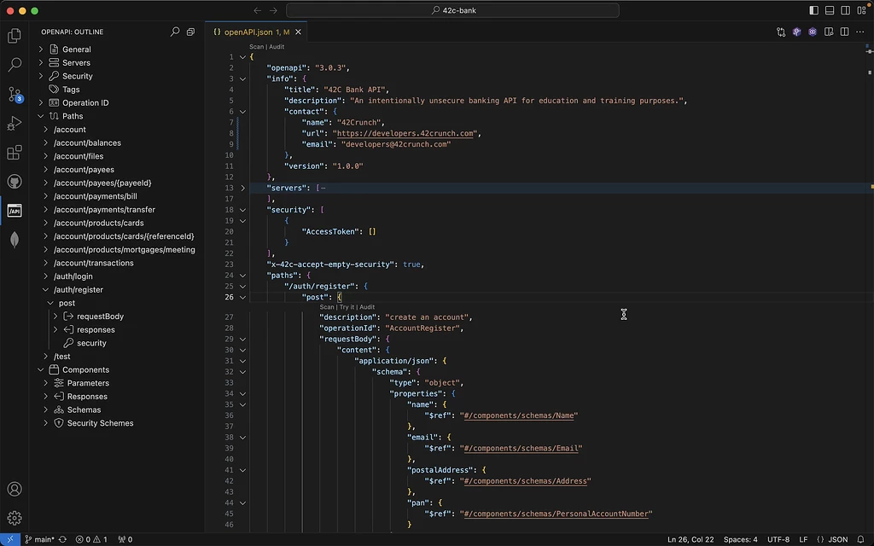The image size is (874, 546).
Task: Collapse the /auth/register path node
Action: [x=46, y=290]
